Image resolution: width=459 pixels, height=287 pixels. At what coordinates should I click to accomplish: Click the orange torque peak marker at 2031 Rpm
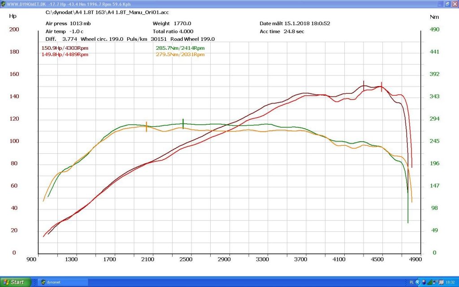tap(147, 126)
